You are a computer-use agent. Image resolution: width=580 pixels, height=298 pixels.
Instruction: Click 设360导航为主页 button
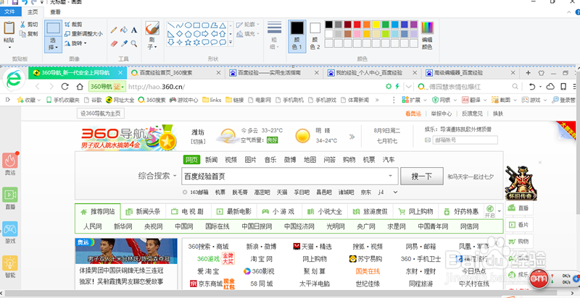(101, 114)
